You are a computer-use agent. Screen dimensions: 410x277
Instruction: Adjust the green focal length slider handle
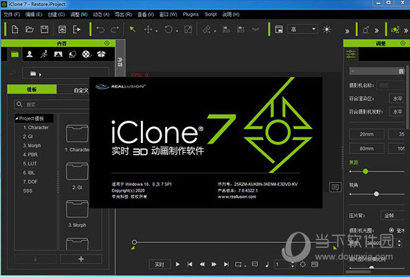tap(366, 171)
